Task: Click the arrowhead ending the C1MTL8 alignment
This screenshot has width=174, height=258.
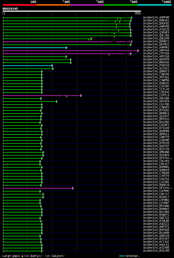Action: coord(81,96)
